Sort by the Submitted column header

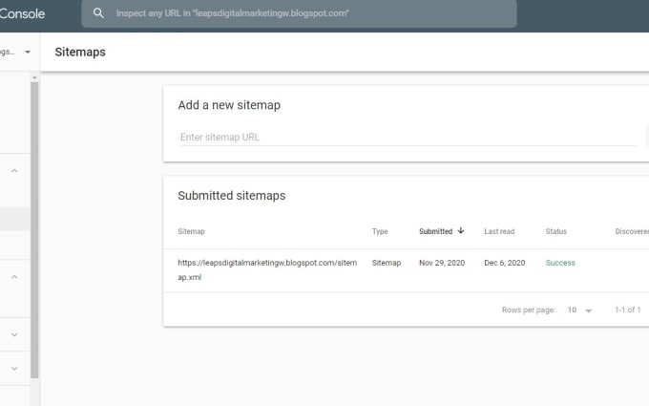pos(435,231)
